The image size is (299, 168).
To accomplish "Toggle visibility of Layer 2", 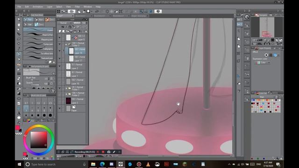I will [x=59, y=66].
